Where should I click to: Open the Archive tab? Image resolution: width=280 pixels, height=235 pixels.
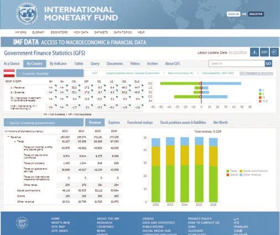152,64
